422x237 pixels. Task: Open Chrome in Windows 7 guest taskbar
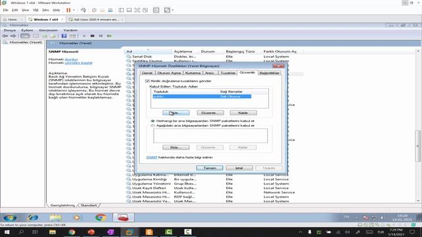click(x=101, y=217)
